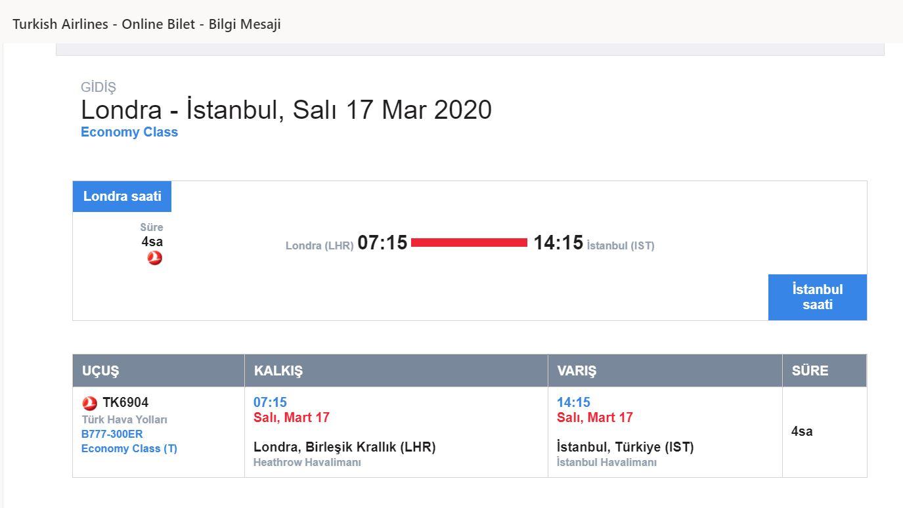Select the KALKIŞ column header
The width and height of the screenshot is (903, 508).
[396, 370]
